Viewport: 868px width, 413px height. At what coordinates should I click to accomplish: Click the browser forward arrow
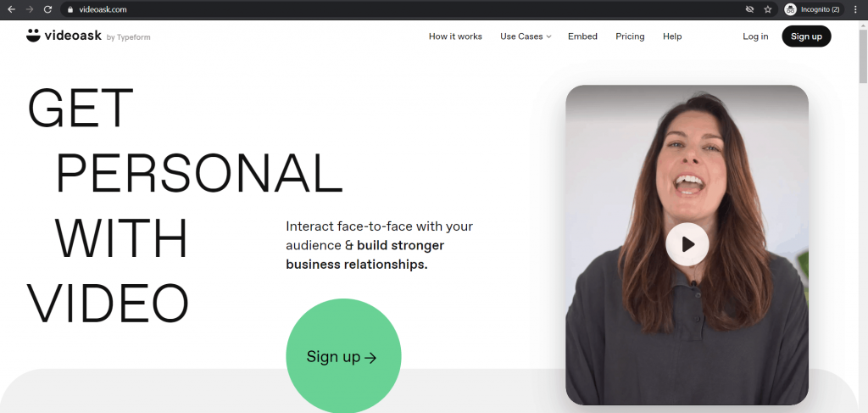coord(30,9)
